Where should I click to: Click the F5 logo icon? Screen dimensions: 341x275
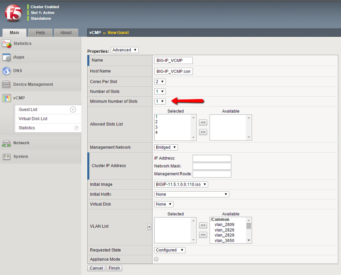point(14,13)
